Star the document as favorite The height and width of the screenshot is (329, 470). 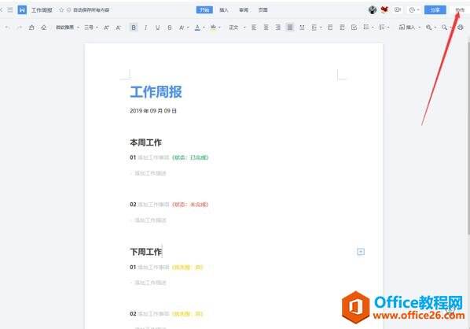pyautogui.click(x=61, y=10)
